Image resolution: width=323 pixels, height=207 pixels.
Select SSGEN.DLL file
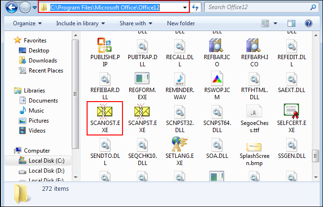pos(292,148)
